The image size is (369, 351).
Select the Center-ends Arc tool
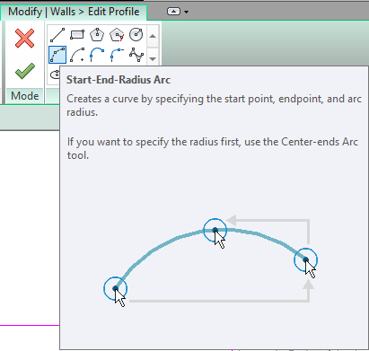77,55
